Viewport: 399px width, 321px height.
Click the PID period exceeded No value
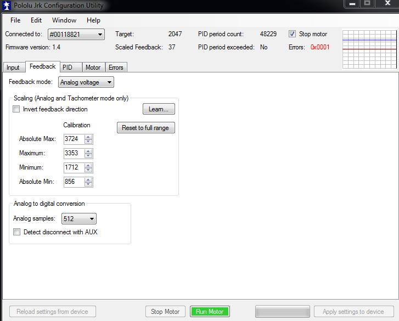(x=263, y=47)
